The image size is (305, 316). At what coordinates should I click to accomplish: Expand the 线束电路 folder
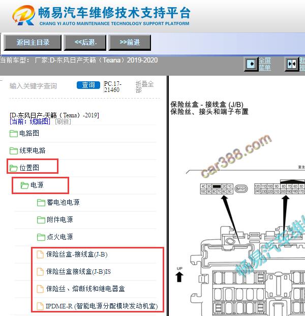pyautogui.click(x=32, y=150)
